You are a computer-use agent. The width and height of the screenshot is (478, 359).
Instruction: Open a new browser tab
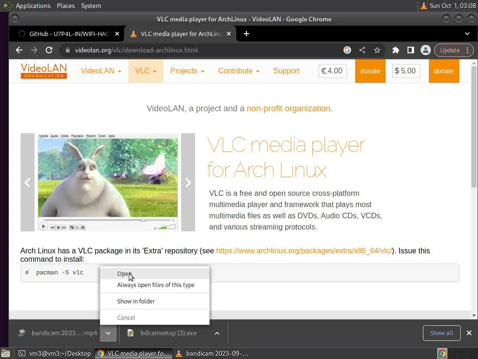click(x=246, y=34)
